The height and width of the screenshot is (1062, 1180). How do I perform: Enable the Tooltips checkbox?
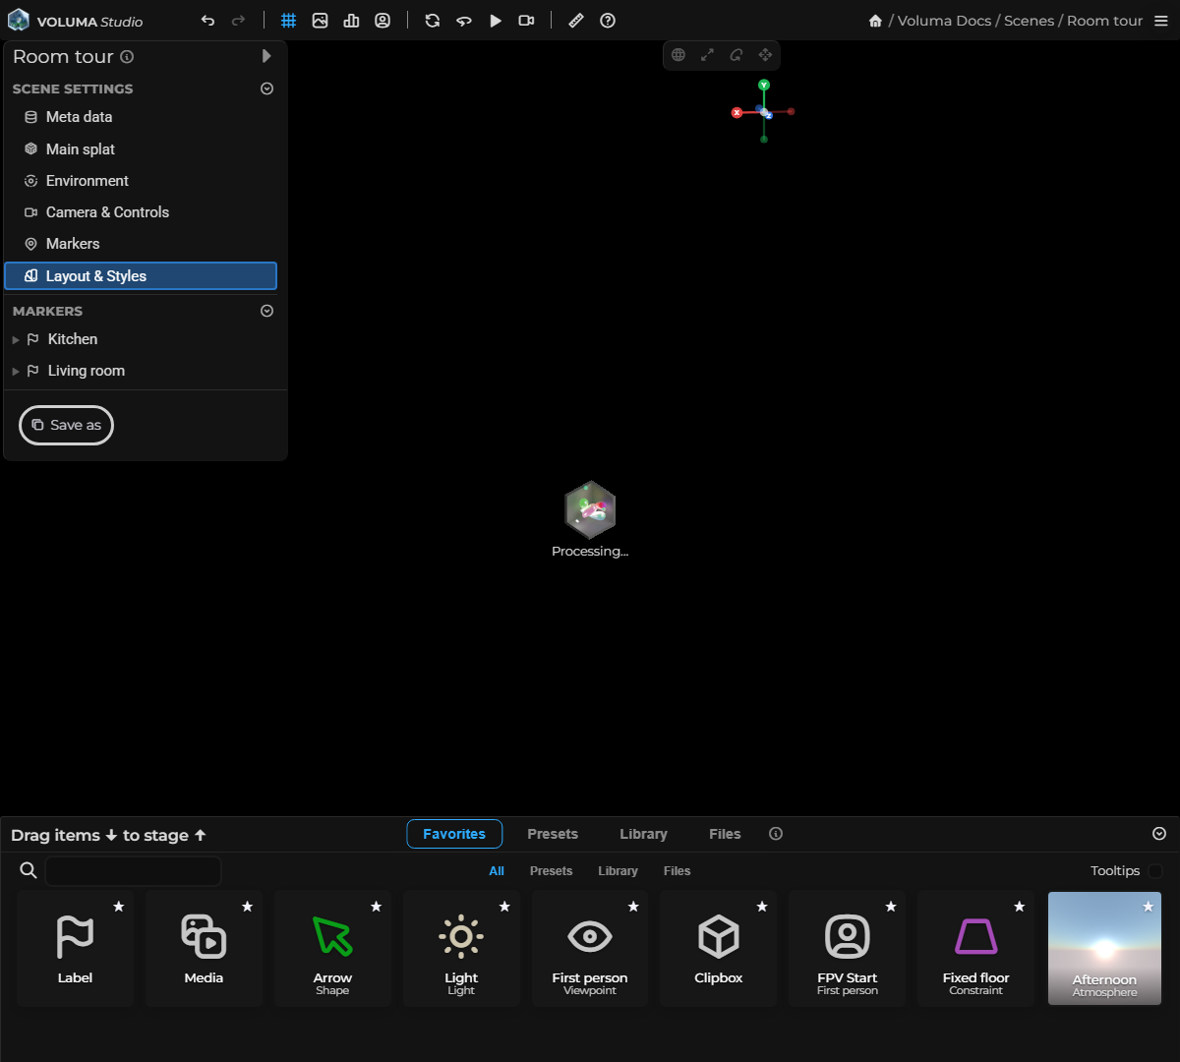pyautogui.click(x=1155, y=871)
